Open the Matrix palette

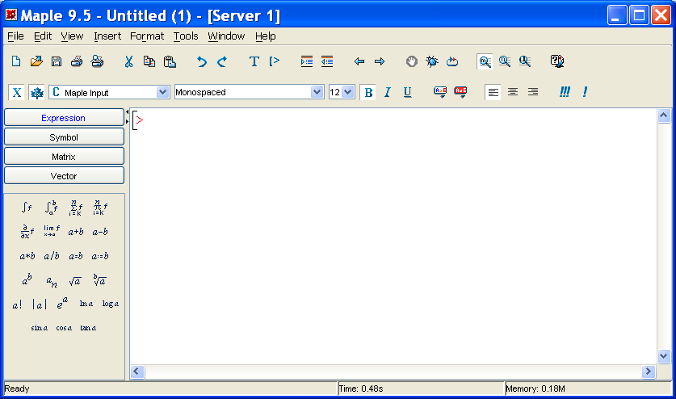point(64,157)
